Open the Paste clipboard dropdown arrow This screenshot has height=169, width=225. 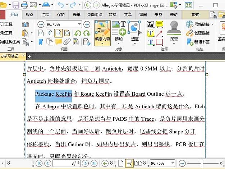[x=32, y=33]
